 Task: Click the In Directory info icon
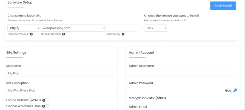point(123,34)
